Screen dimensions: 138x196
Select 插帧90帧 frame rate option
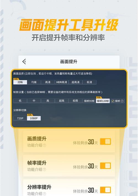point(89,101)
